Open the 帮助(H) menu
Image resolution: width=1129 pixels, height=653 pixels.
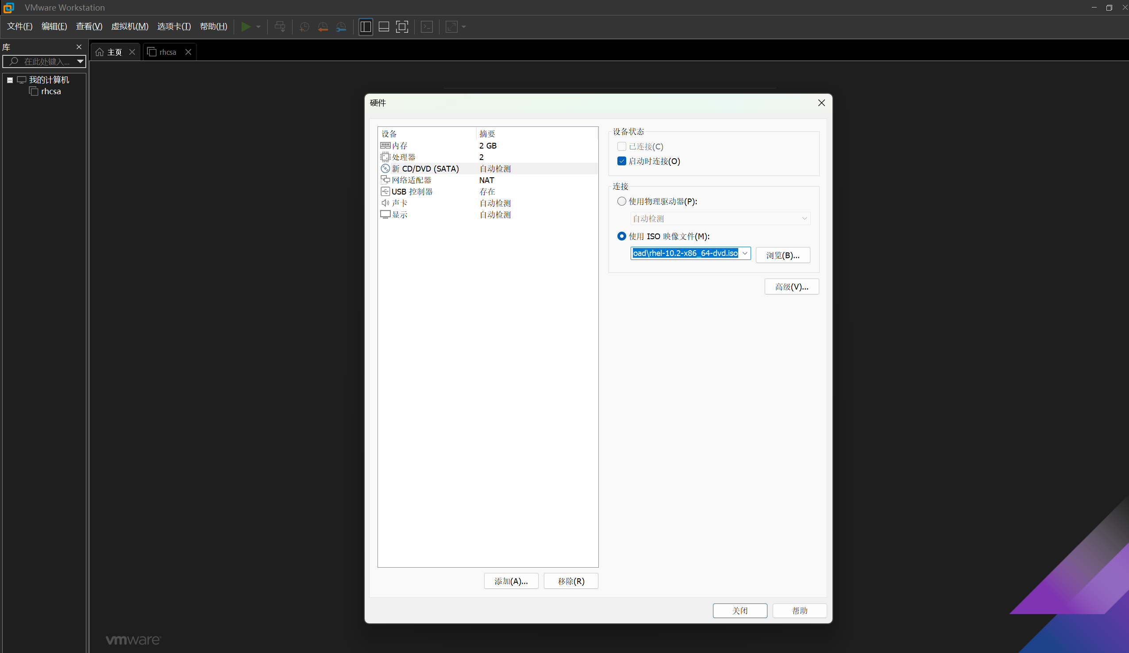(x=213, y=27)
